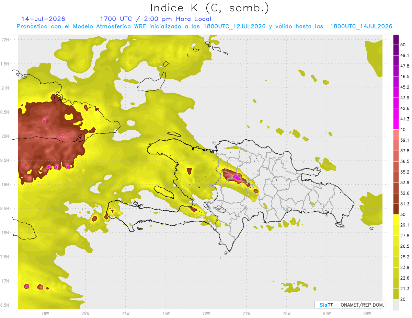The height and width of the screenshot is (318, 412).
Task: Click the '74W' longitude label
Action: [x=126, y=313]
